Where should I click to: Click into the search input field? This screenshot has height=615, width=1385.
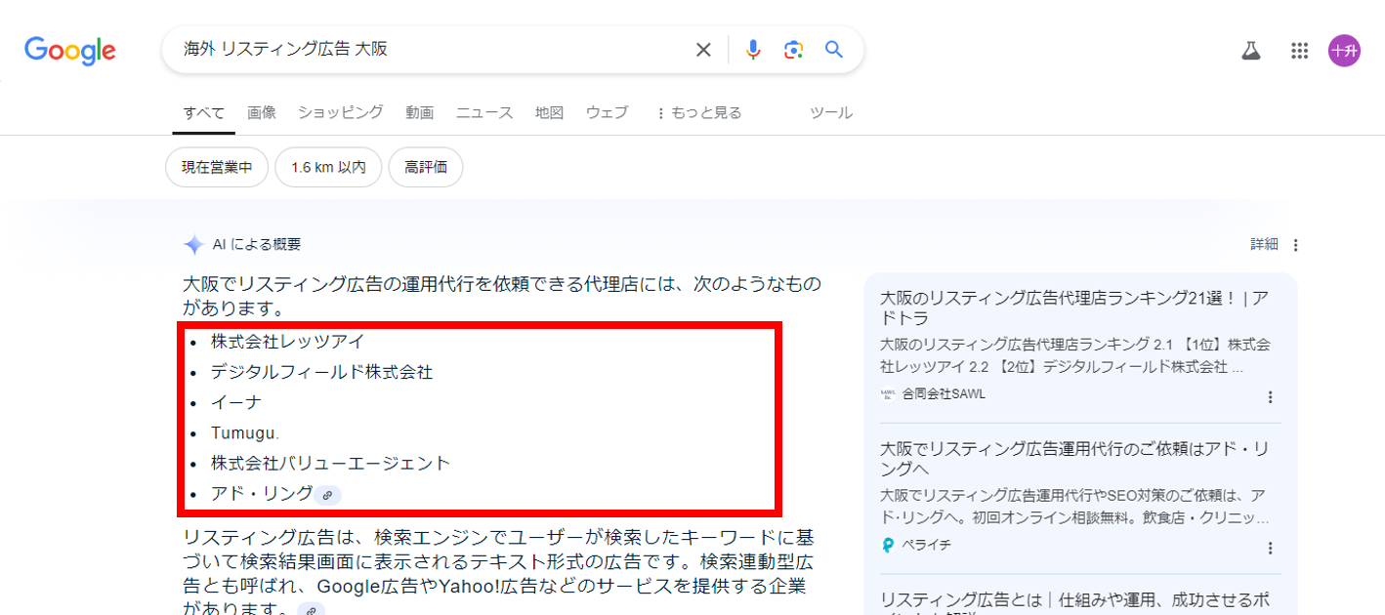[x=430, y=50]
